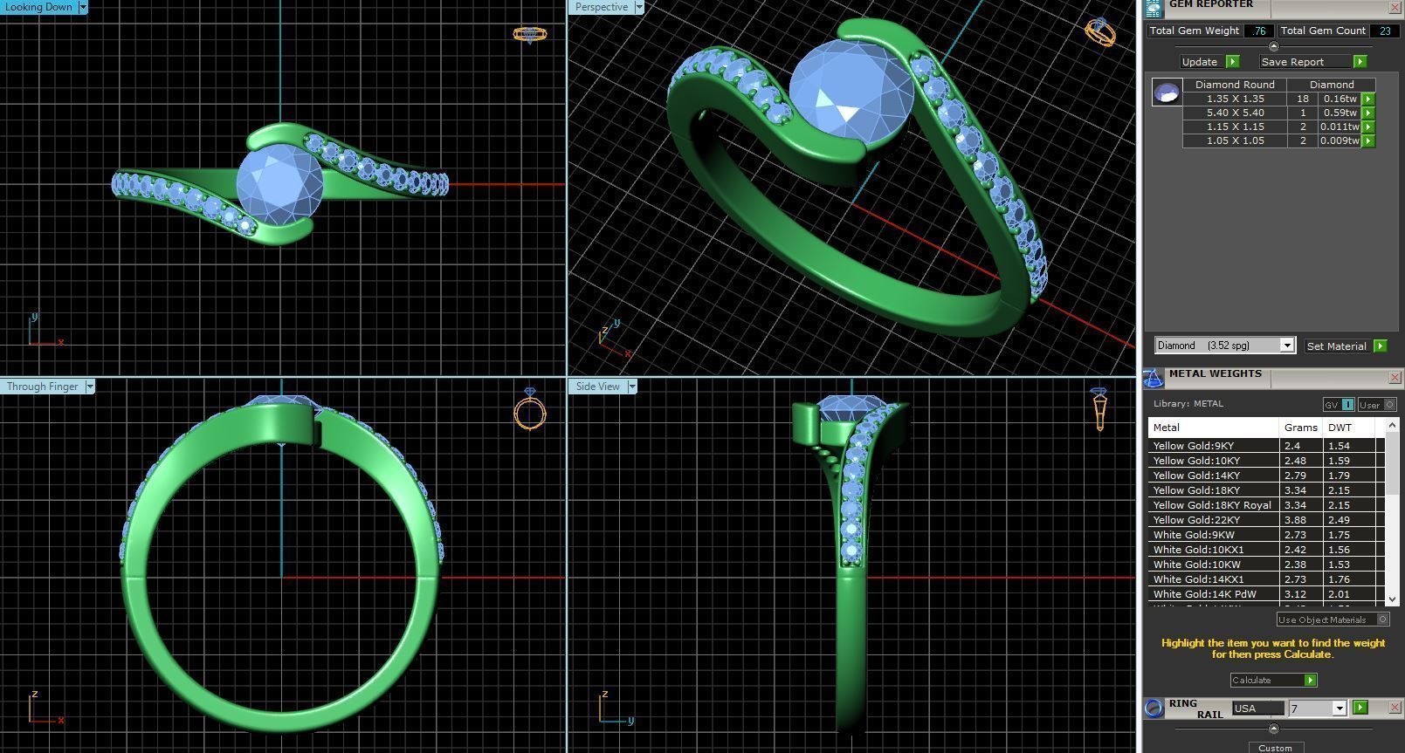The height and width of the screenshot is (753, 1405).
Task: Click the metal list scrollbar up arrow
Action: (x=1392, y=425)
